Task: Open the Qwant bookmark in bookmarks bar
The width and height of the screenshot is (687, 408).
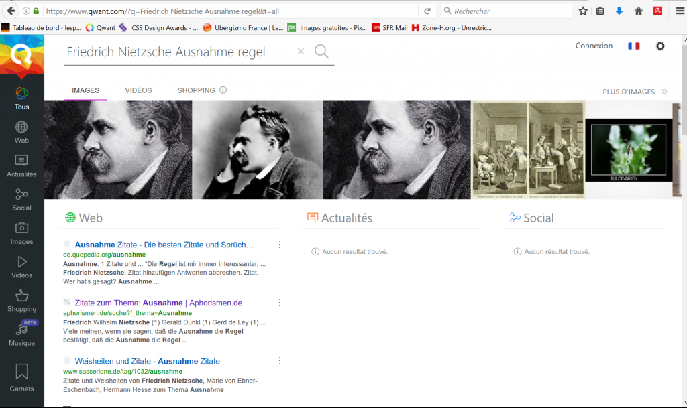Action: pyautogui.click(x=101, y=27)
